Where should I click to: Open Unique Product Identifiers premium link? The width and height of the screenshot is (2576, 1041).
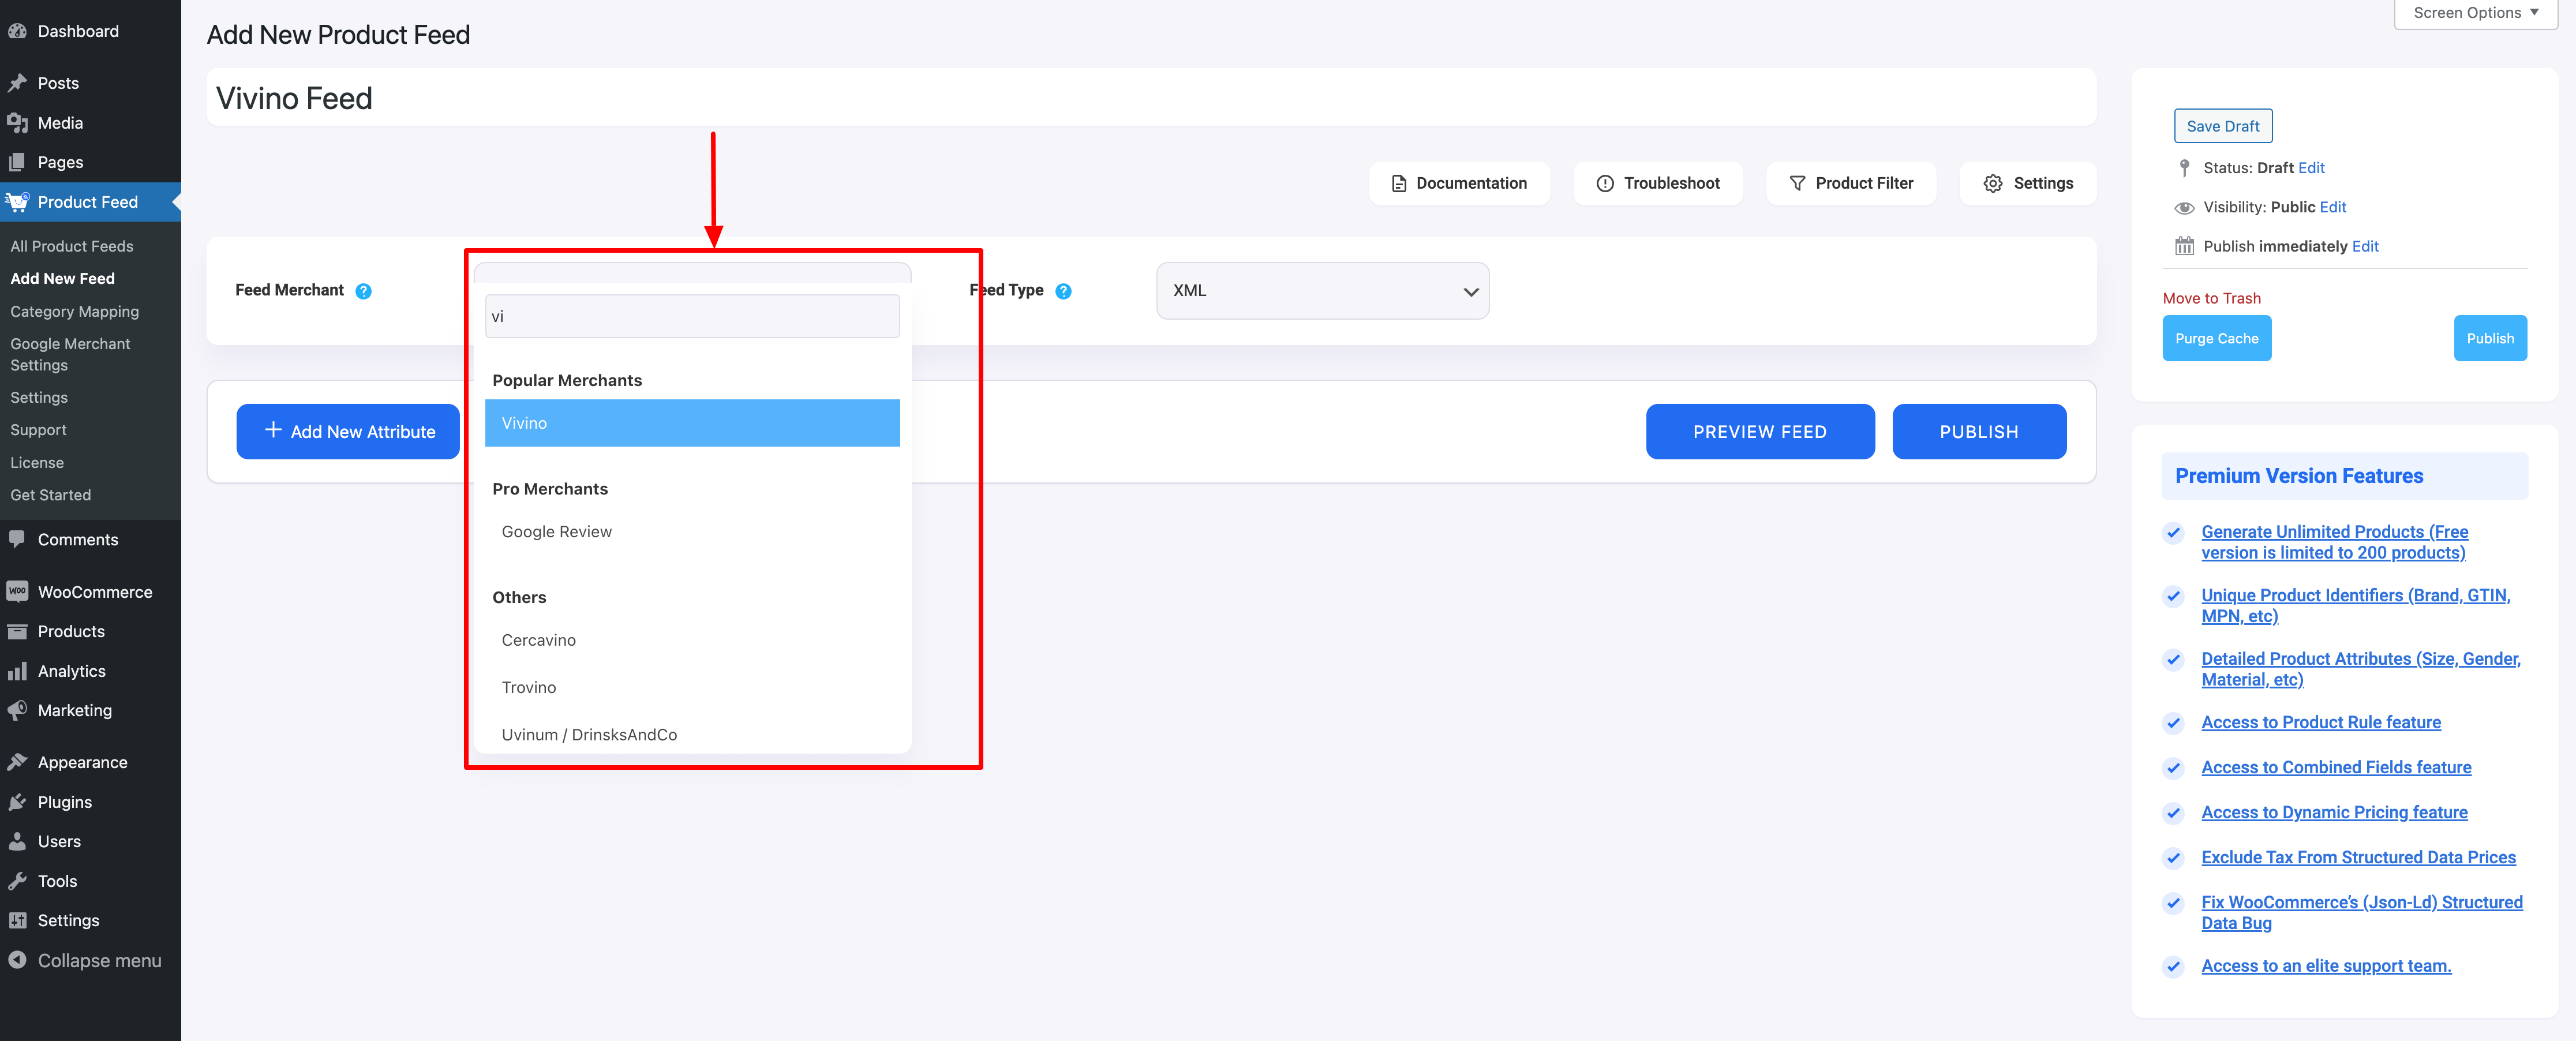2355,606
